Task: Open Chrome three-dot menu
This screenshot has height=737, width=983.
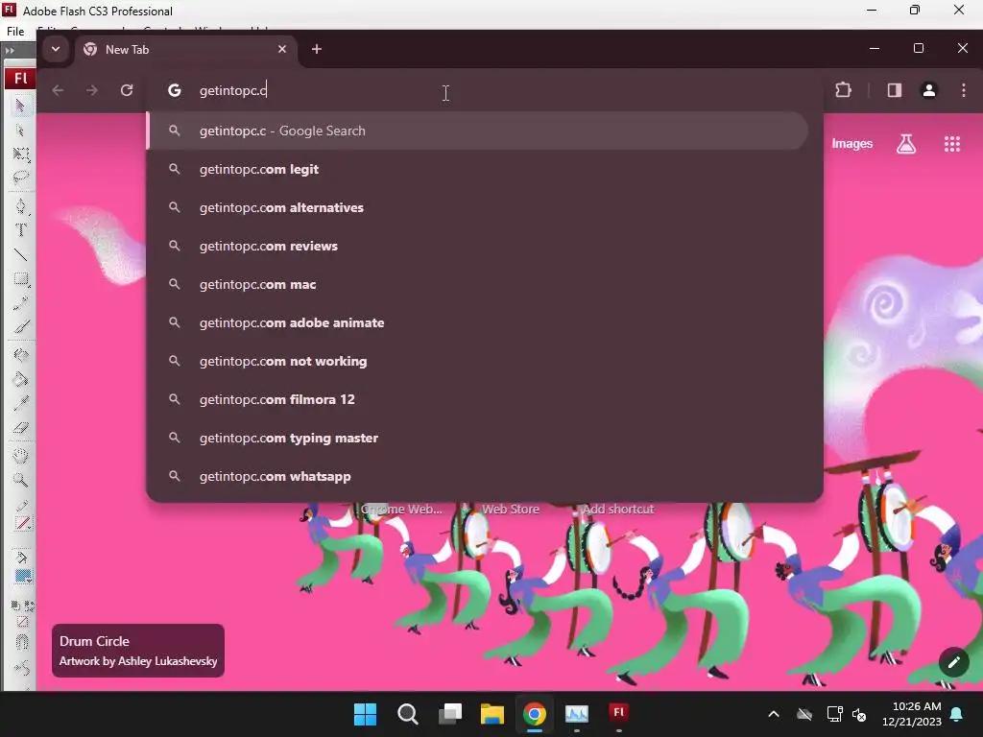Action: [964, 90]
